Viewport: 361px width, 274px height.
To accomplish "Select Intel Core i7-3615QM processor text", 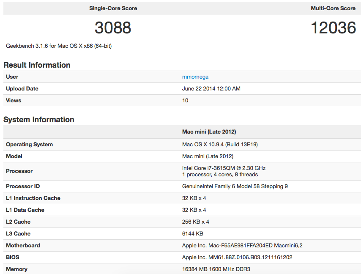I will (224, 168).
